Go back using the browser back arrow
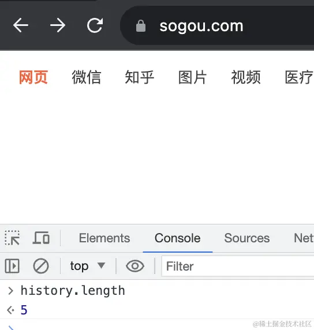Screen dimensions: 314x330 click(x=20, y=25)
